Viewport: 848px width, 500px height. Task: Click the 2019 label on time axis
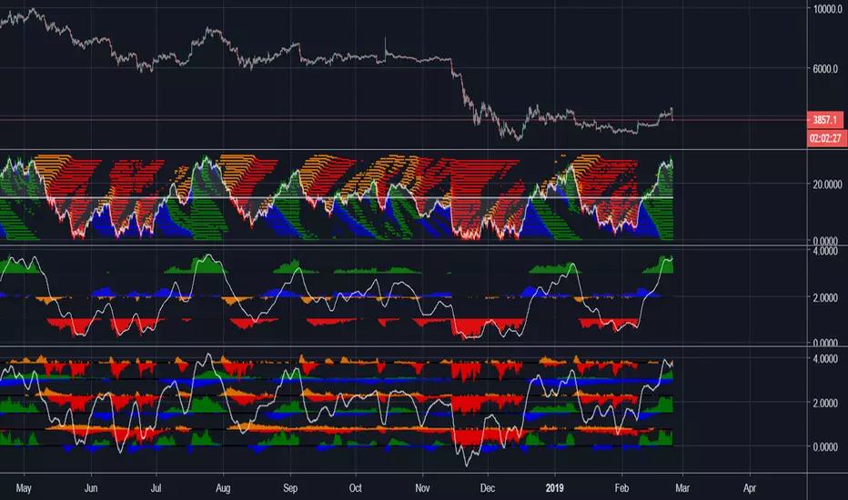tap(554, 488)
